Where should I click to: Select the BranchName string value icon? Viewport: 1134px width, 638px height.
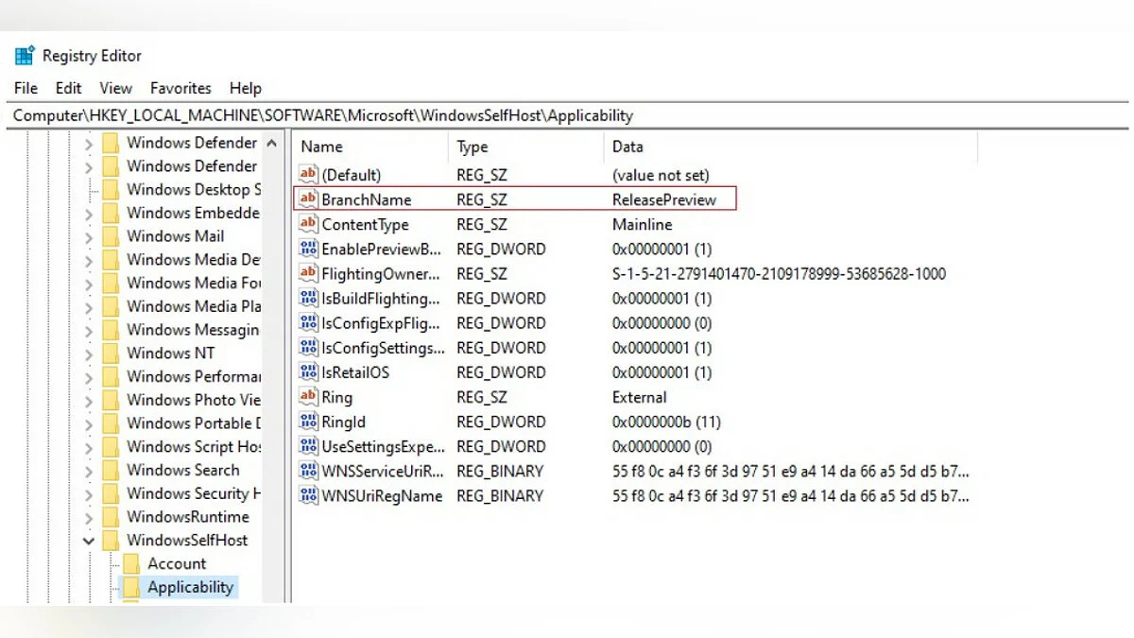click(308, 199)
